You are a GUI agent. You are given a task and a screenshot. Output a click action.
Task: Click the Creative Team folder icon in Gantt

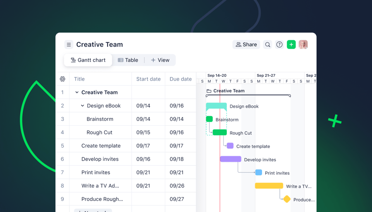point(209,91)
